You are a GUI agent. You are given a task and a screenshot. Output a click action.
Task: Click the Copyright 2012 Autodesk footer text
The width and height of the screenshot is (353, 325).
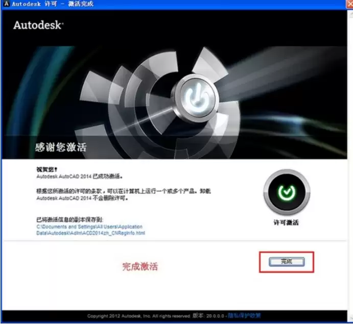[x=138, y=316]
